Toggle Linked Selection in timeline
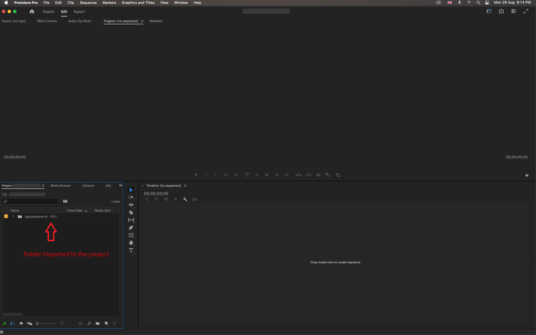The image size is (536, 335). [x=166, y=199]
